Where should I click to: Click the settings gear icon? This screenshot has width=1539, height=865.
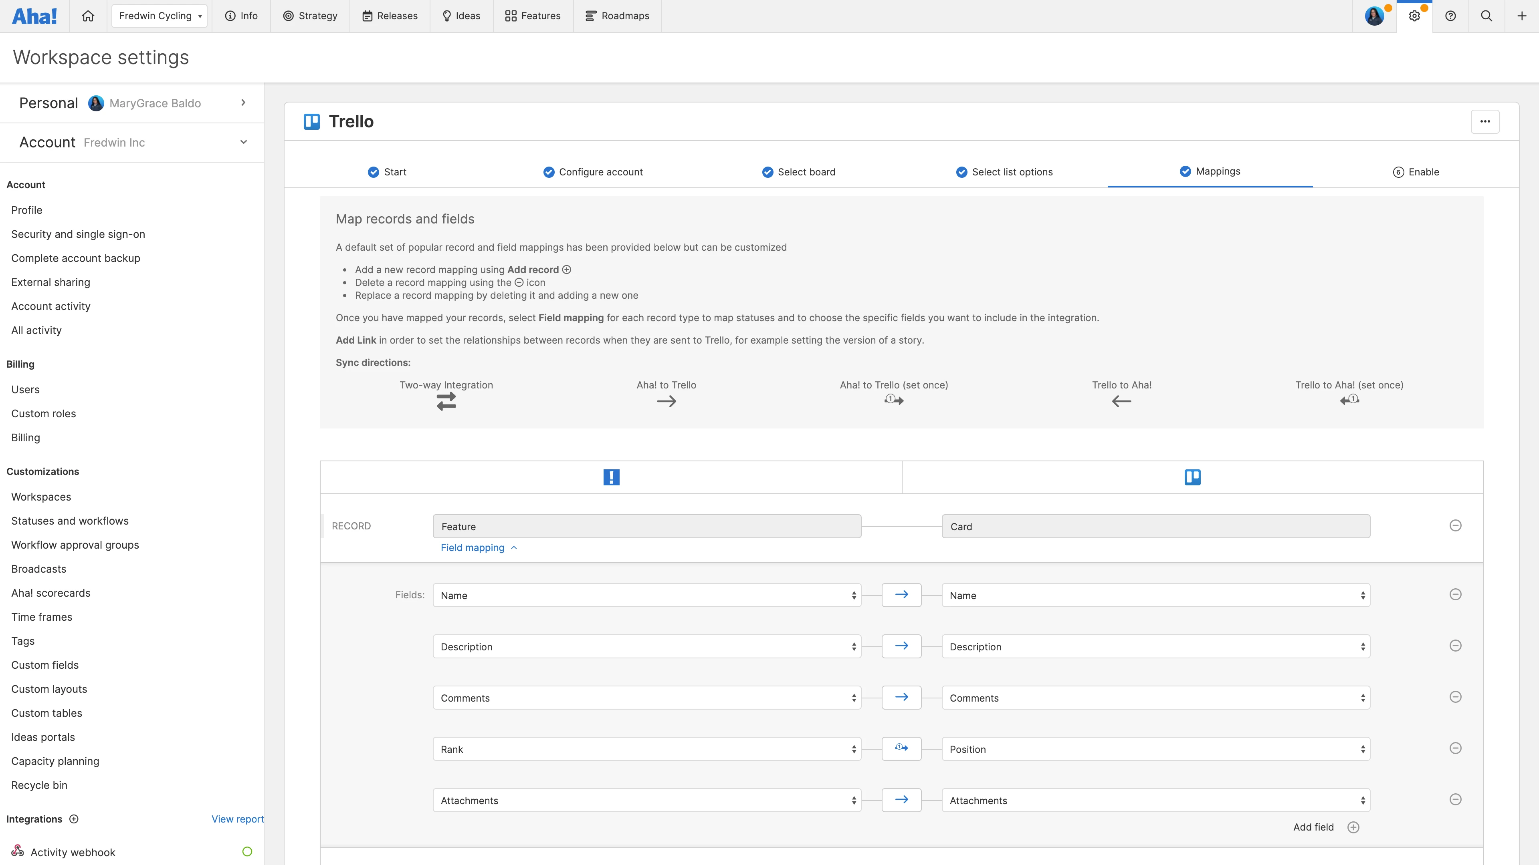[x=1415, y=16]
